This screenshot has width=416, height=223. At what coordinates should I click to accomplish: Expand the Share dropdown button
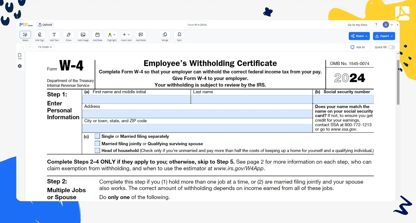[x=359, y=36]
